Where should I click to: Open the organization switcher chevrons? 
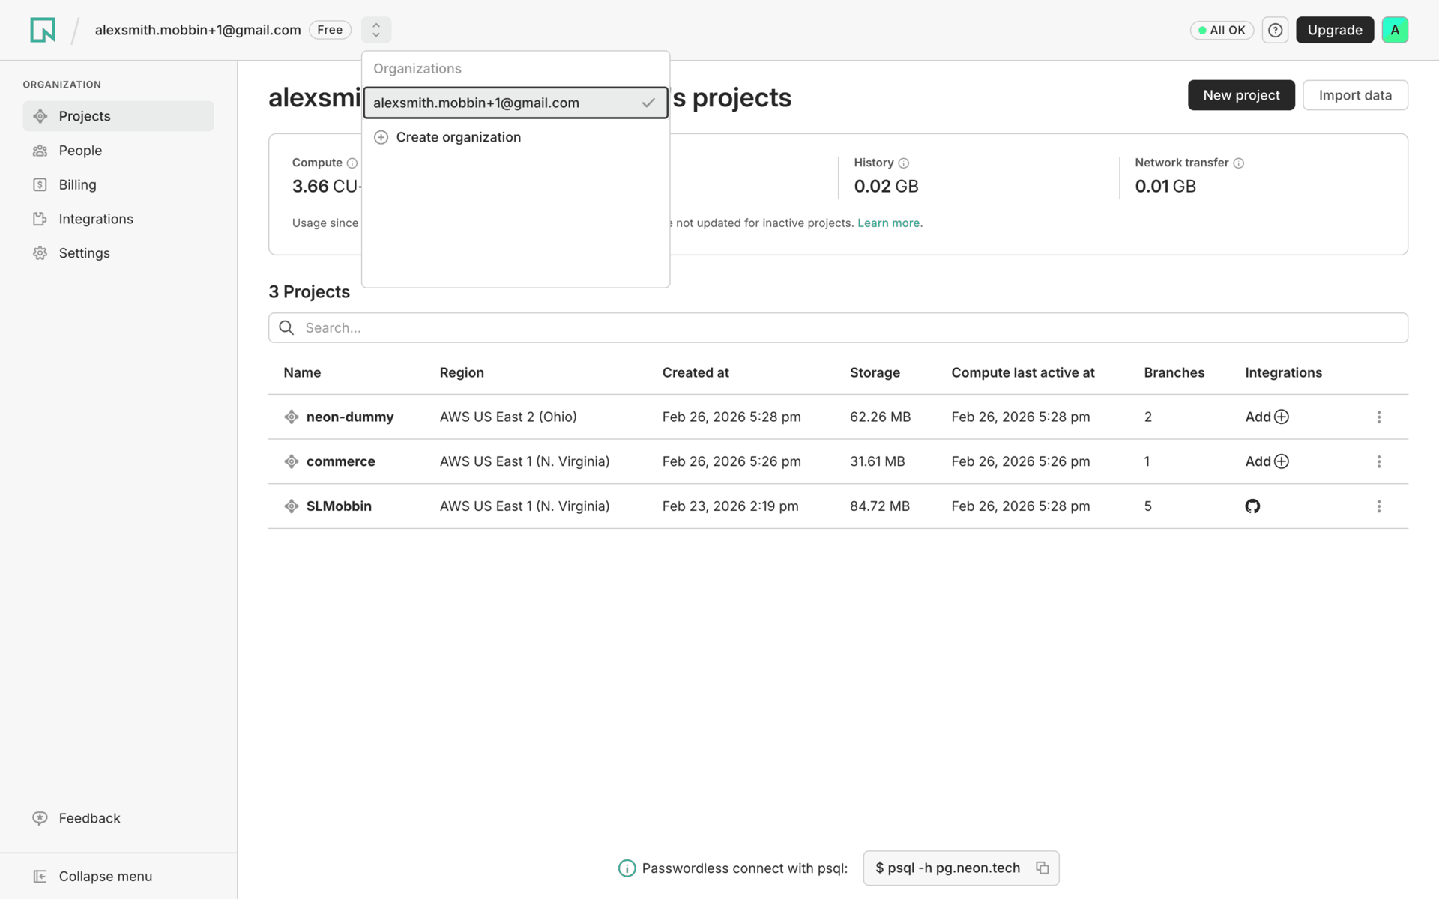[x=376, y=30]
